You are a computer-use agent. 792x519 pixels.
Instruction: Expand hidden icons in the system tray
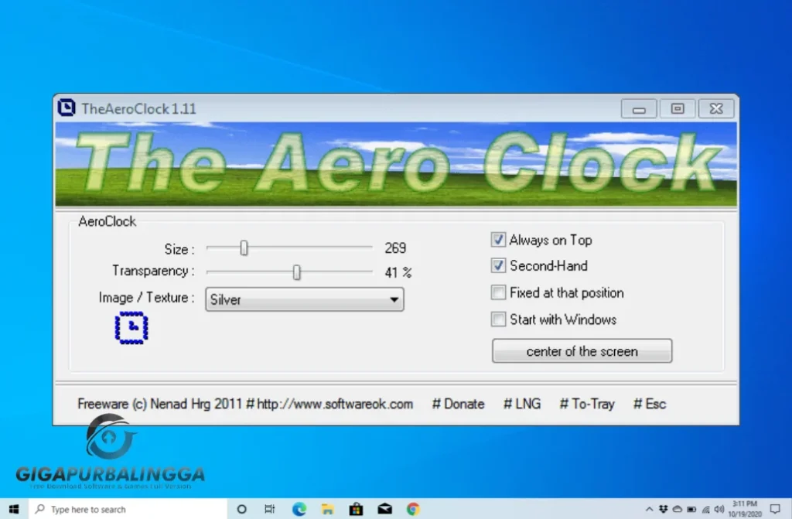(x=648, y=509)
